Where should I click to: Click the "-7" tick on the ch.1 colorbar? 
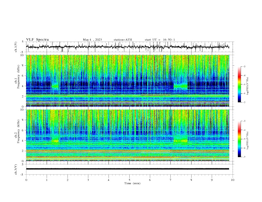[244, 102]
